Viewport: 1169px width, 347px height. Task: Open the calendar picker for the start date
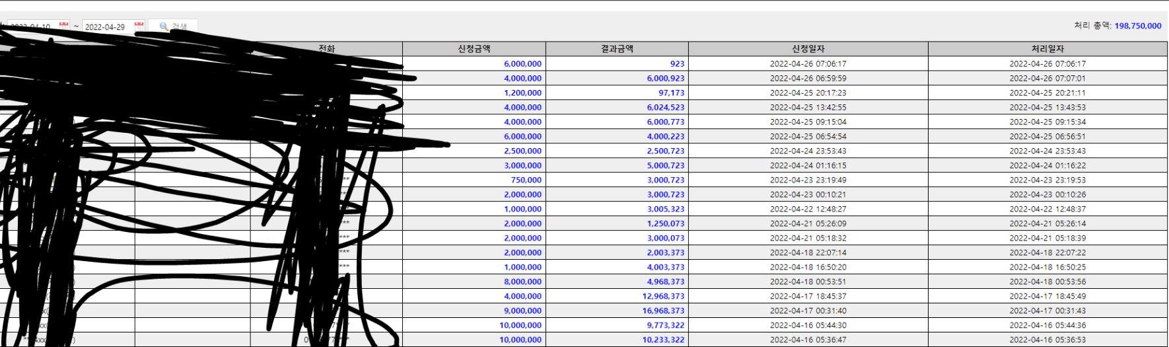[x=64, y=26]
